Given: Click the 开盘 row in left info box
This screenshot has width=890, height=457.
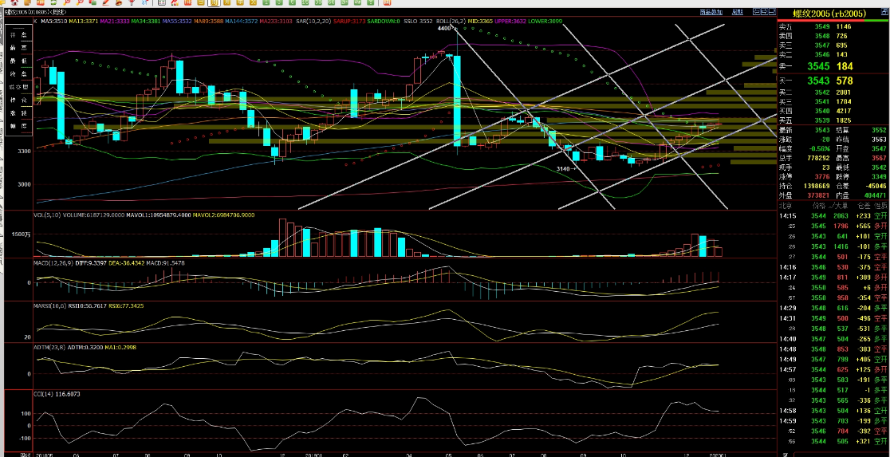Looking at the screenshot, I should coord(18,35).
